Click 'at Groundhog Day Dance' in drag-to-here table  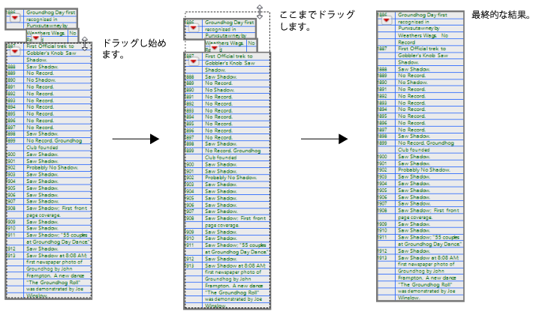pyautogui.click(x=236, y=251)
